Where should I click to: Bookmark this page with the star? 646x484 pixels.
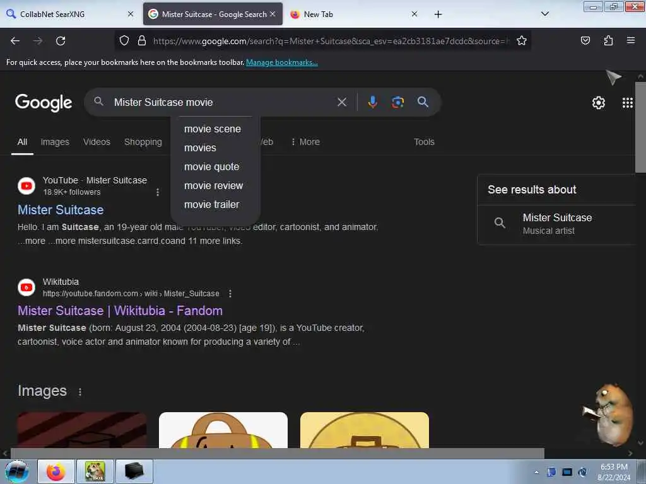522,40
